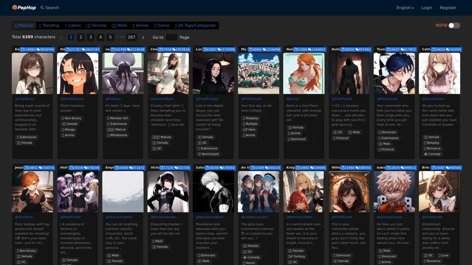The height and width of the screenshot is (265, 472).
Task: Open All Tags/Categories
Action: click(195, 26)
